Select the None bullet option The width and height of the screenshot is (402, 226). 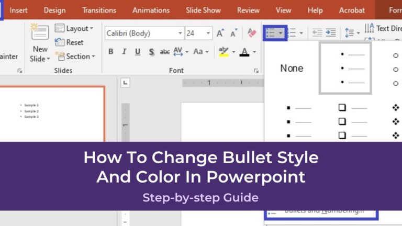[x=292, y=68]
